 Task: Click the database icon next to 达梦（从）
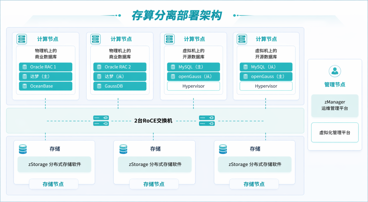coord(99,77)
